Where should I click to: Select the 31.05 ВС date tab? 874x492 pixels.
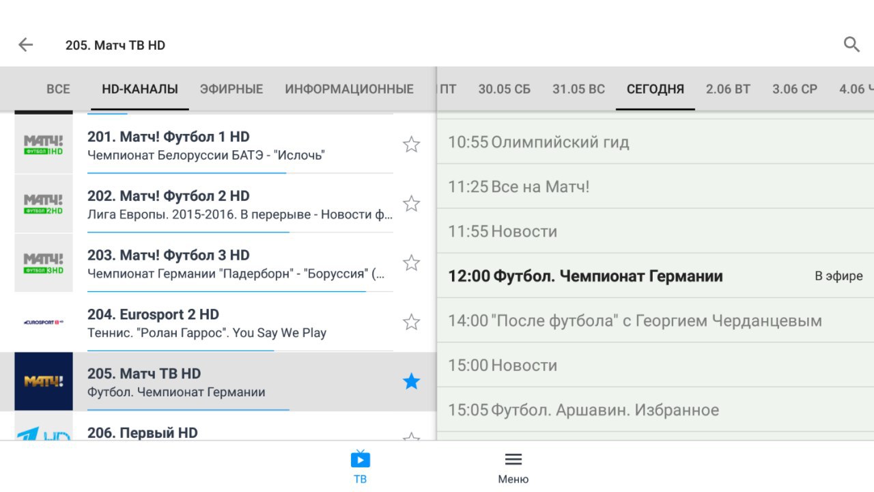coord(579,89)
